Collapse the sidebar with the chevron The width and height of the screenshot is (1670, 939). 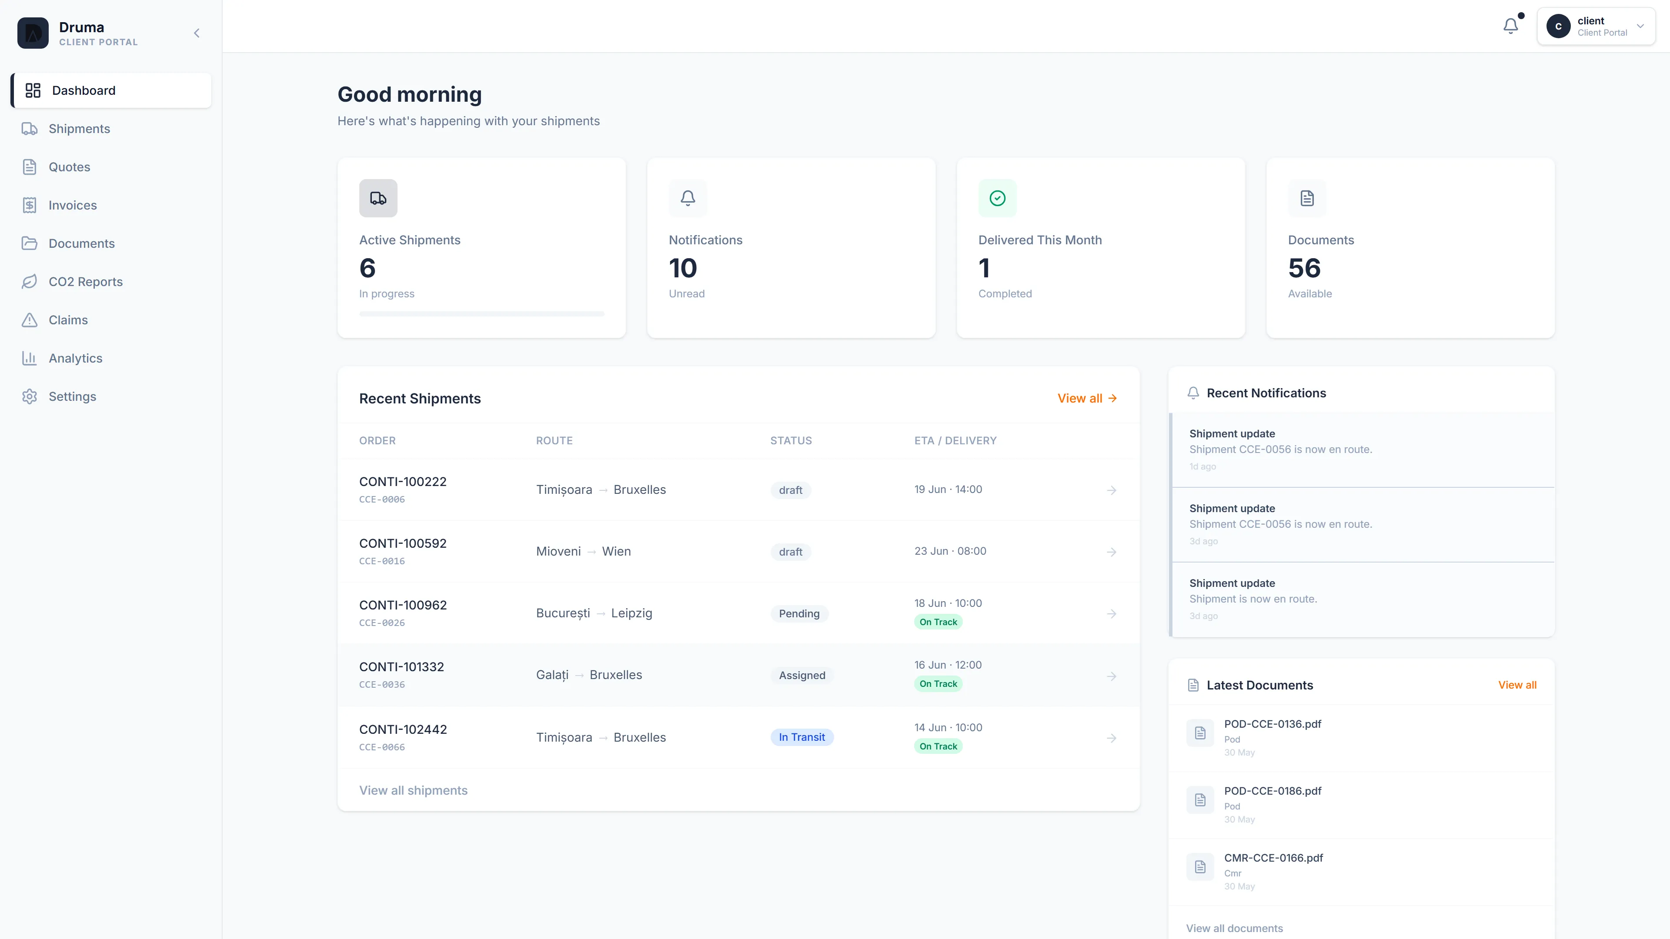(x=197, y=33)
